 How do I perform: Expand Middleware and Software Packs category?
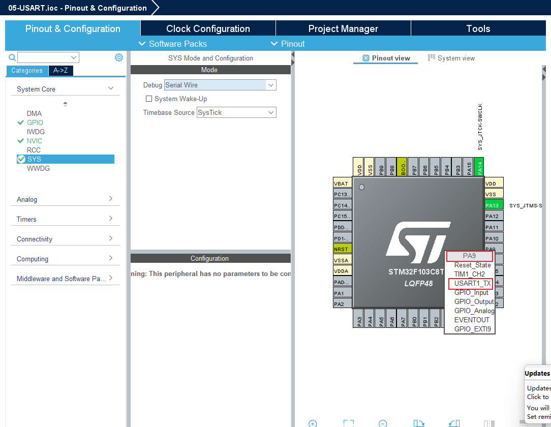[x=66, y=279]
